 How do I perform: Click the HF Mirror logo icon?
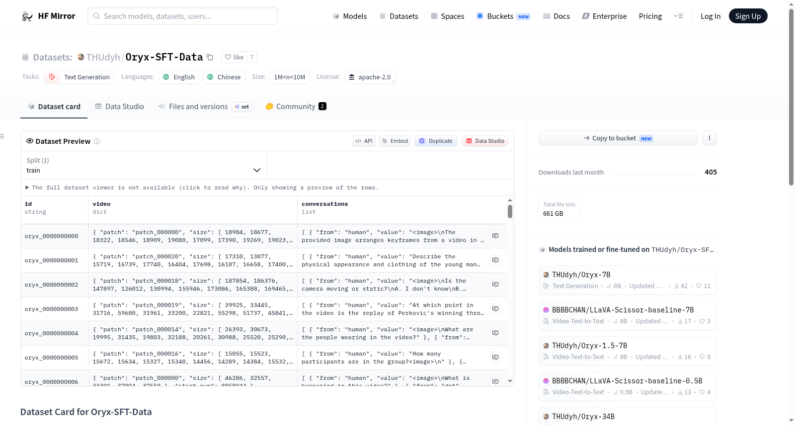tap(27, 16)
